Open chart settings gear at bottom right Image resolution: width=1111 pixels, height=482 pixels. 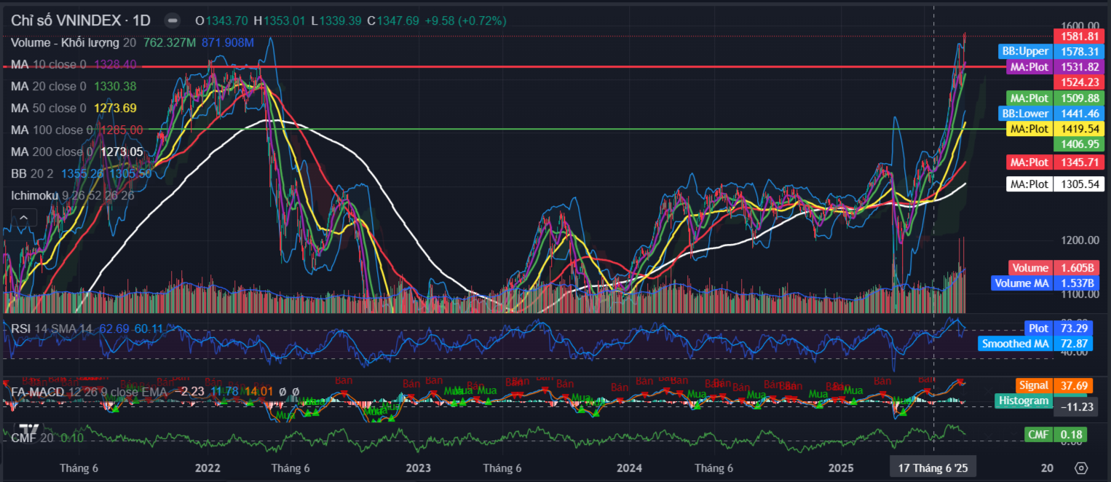click(x=1081, y=467)
